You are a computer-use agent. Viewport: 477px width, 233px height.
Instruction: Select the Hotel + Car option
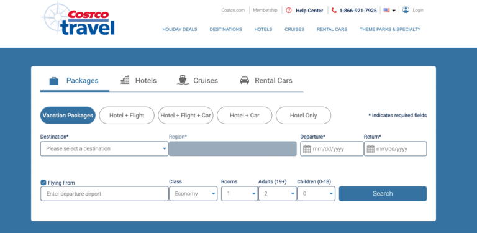[245, 116]
